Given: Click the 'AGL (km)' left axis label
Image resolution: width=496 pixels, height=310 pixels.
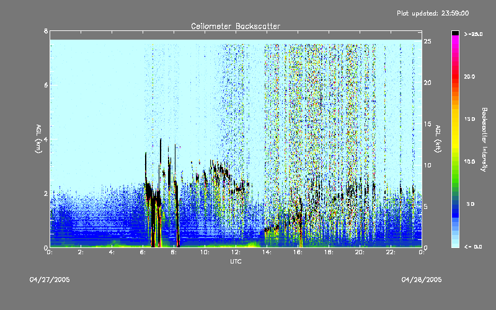Looking at the screenshot, I should [38, 139].
